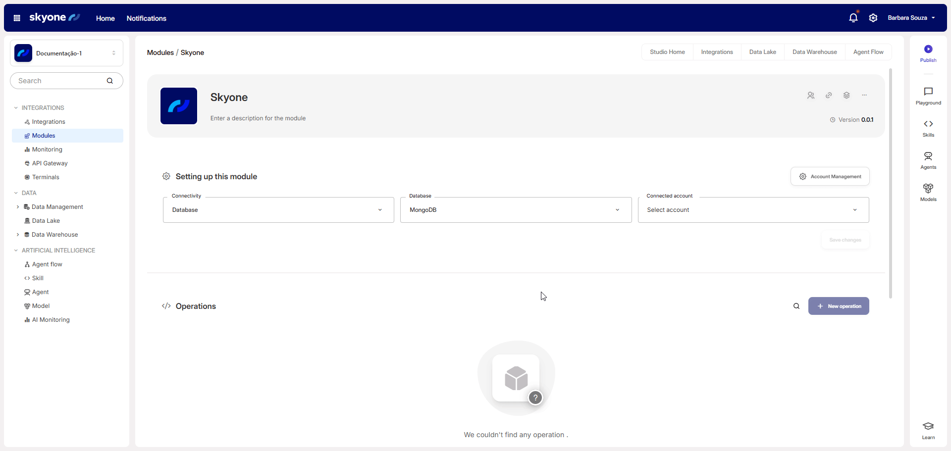
Task: Open the Connectivity dropdown
Action: (278, 210)
